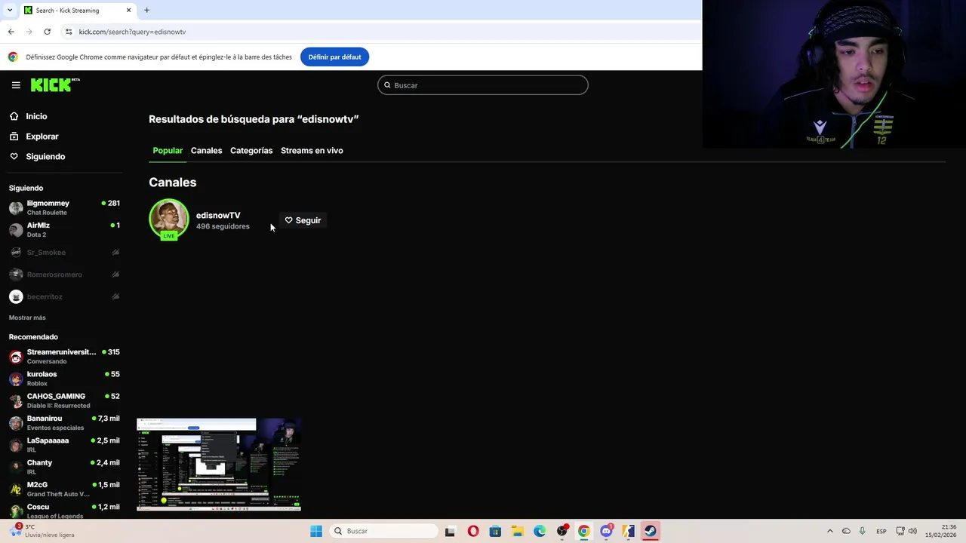Click the search field in Kick
The height and width of the screenshot is (543, 966).
click(x=483, y=85)
